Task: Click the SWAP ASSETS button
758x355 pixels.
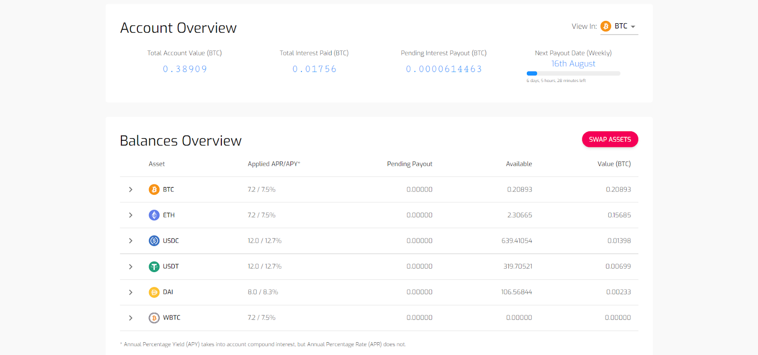Action: [x=610, y=139]
